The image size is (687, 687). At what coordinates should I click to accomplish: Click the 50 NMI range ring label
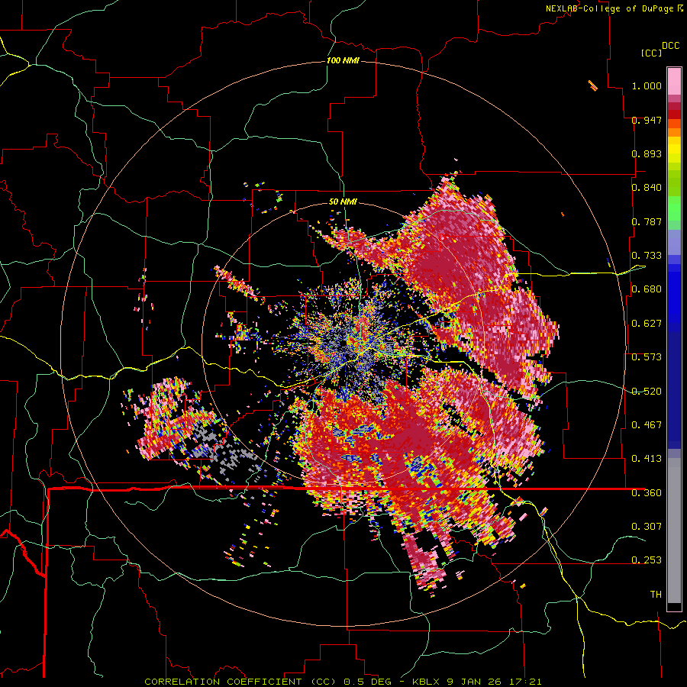pos(343,202)
